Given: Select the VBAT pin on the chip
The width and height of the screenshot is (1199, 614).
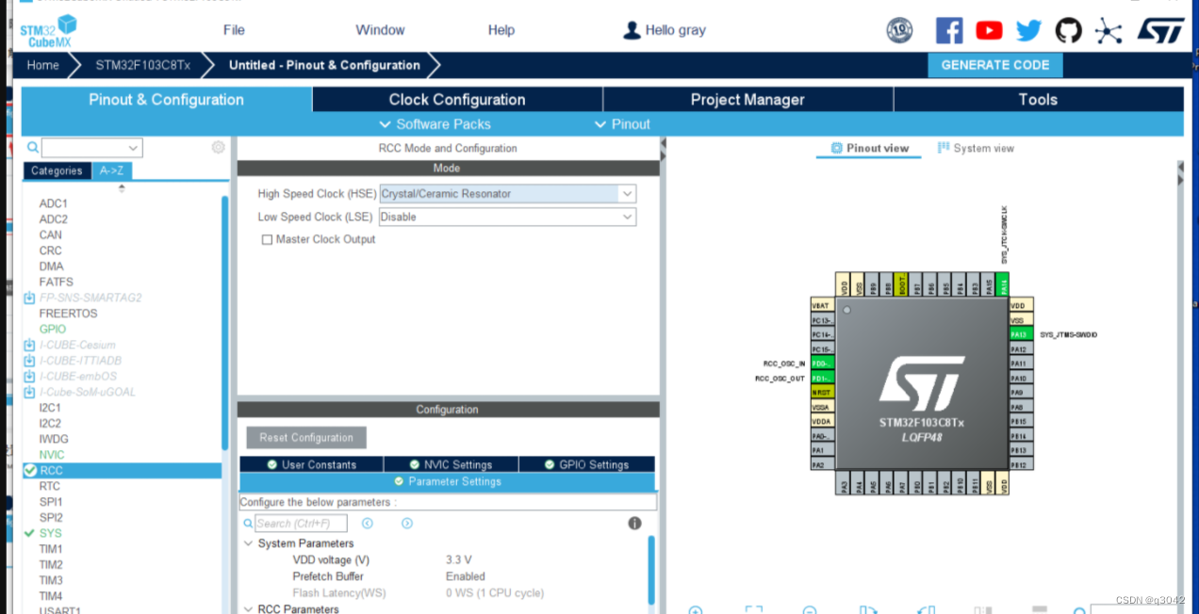Looking at the screenshot, I should pyautogui.click(x=823, y=305).
